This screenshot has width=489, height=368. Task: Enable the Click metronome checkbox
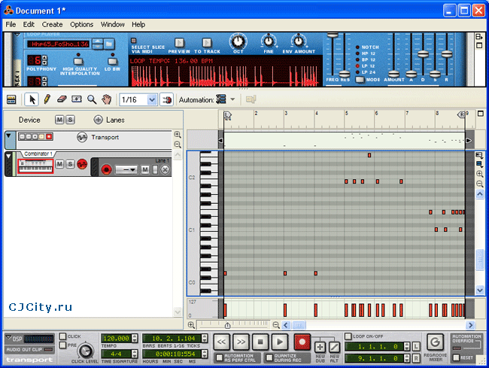tap(63, 336)
